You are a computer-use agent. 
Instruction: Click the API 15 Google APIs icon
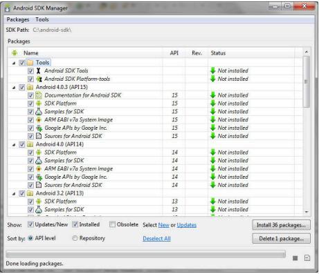click(39, 128)
